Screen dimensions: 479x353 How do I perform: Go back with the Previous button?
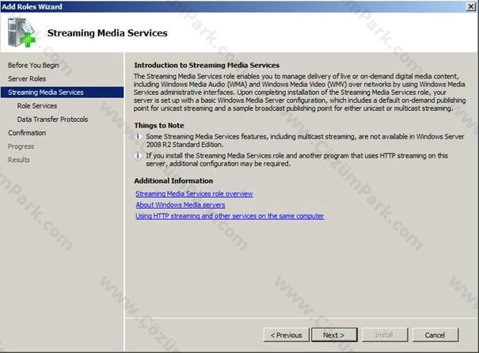pyautogui.click(x=287, y=335)
